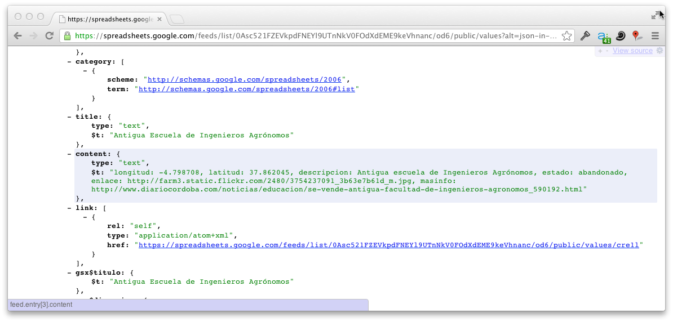Click the red map pin extension icon
Viewport: 673px width, 322px height.
[x=637, y=36]
